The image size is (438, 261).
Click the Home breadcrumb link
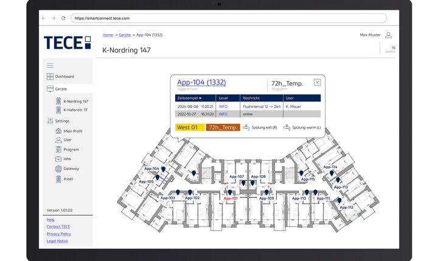tap(108, 35)
